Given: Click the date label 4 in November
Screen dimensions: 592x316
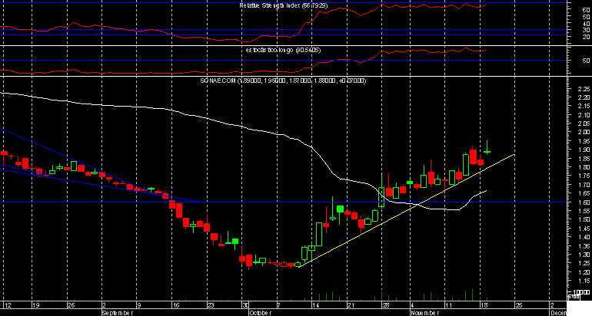Looking at the screenshot, I should [413, 305].
